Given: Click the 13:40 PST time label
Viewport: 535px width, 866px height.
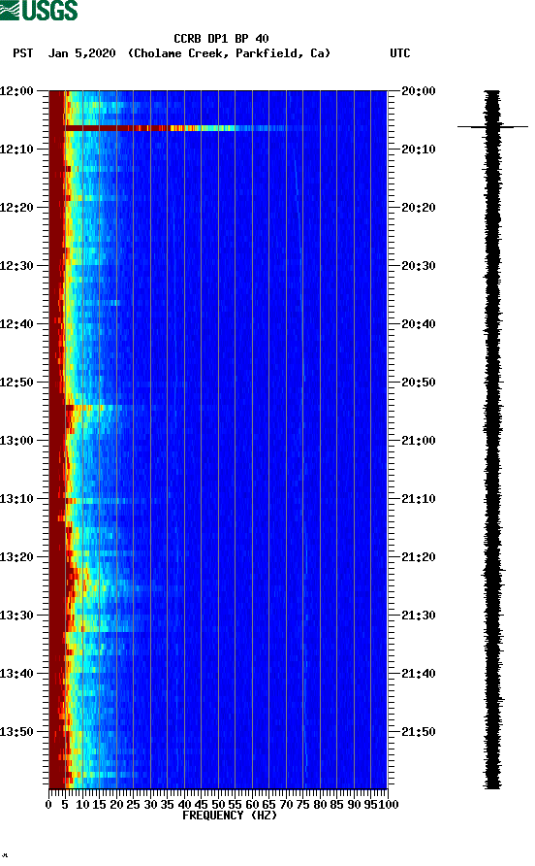Looking at the screenshot, I should pos(16,674).
